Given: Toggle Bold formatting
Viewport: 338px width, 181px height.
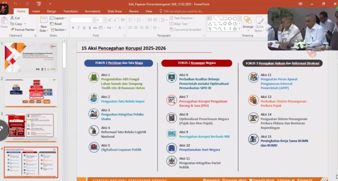Looking at the screenshot, I should 73,28.
